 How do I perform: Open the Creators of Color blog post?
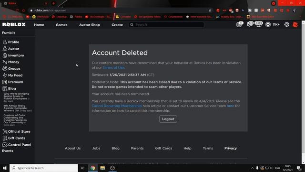15,120
